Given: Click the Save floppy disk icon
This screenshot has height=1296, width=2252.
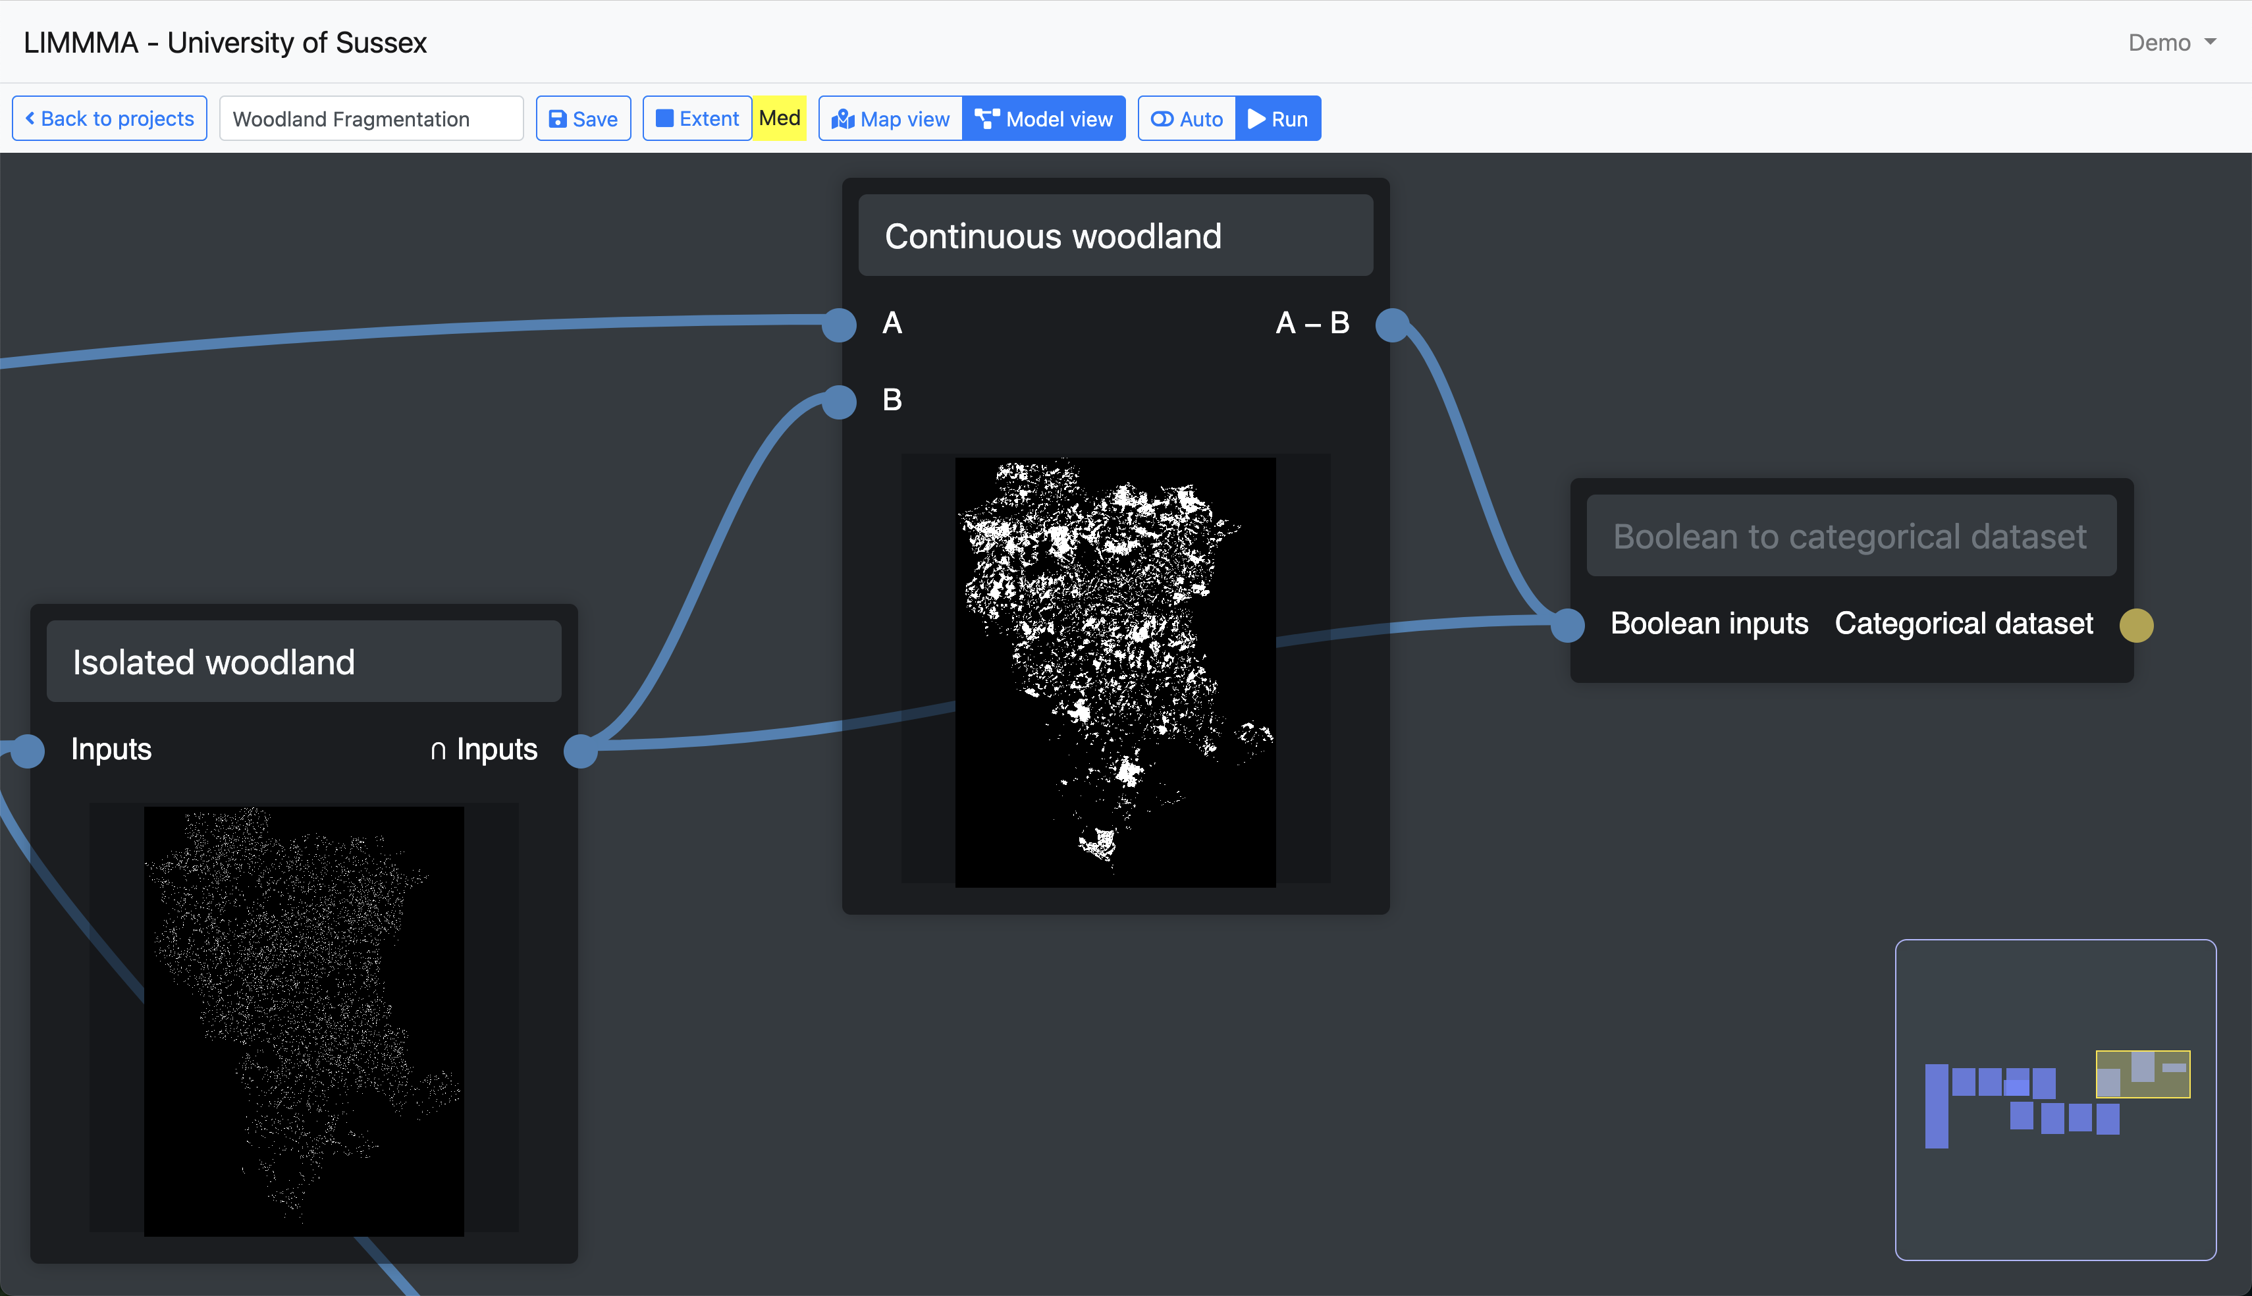Looking at the screenshot, I should point(558,119).
